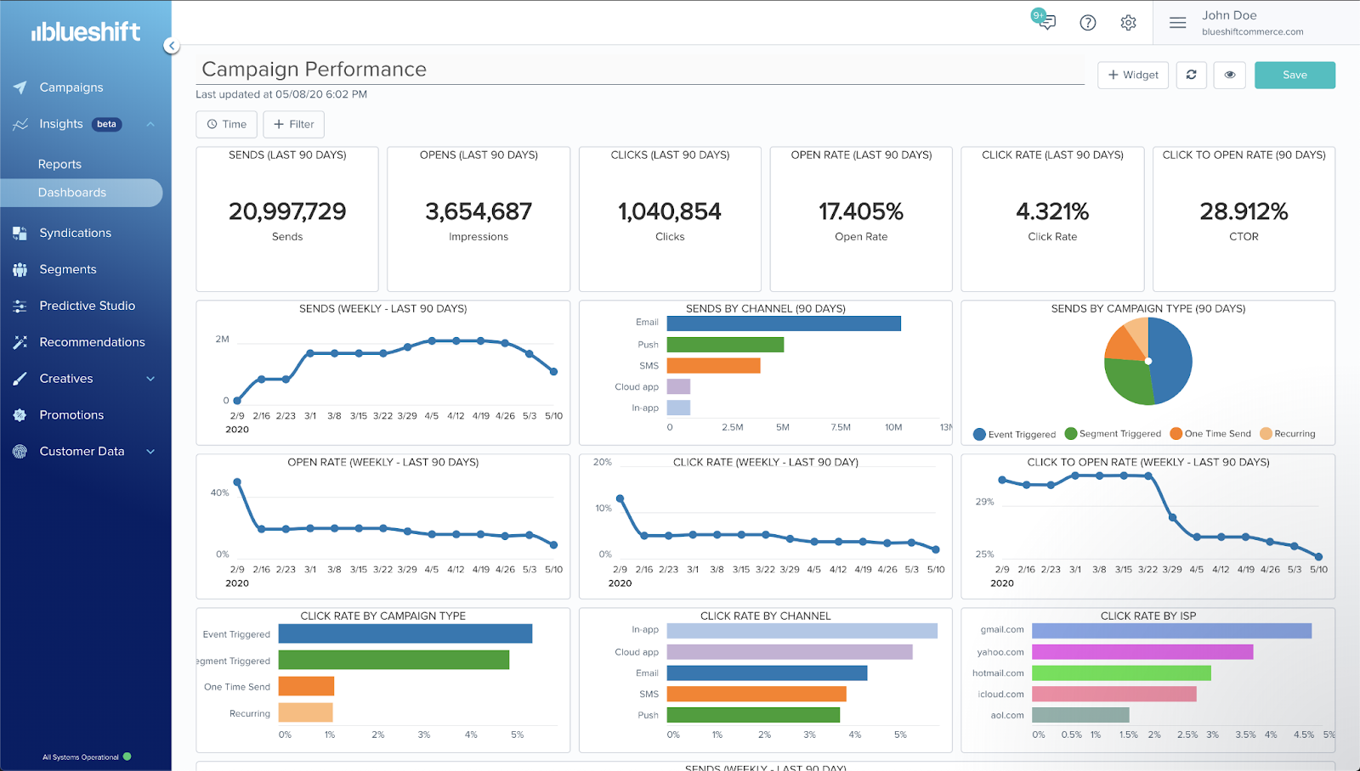Add a new Widget
The height and width of the screenshot is (771, 1360).
(x=1133, y=75)
